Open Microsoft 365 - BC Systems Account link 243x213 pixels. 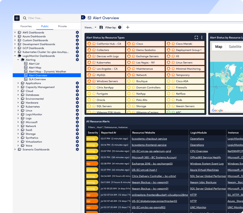tap(154, 157)
